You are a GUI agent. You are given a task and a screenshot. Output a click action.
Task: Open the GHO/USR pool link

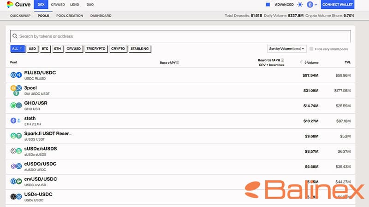click(36, 103)
